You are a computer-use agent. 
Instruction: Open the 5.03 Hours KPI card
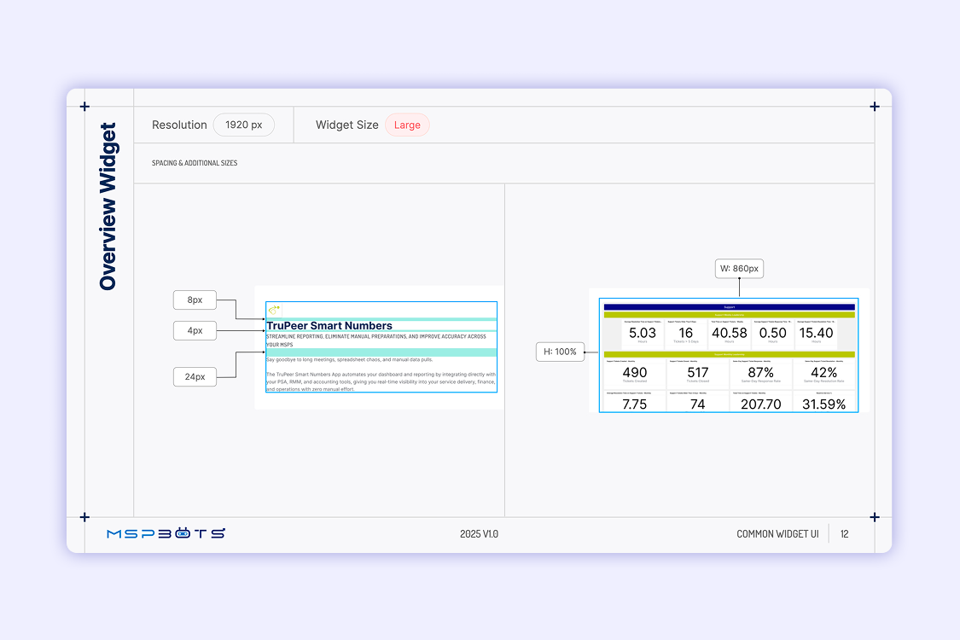coord(643,335)
